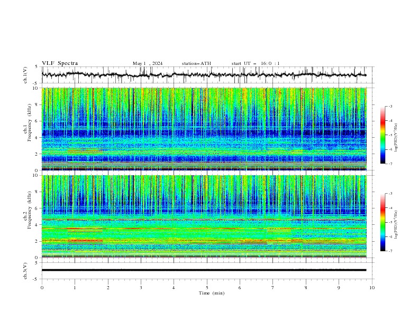419x323 pixels.
Task: Click "10" on ch.1 frequency axis
Action: 36,88
